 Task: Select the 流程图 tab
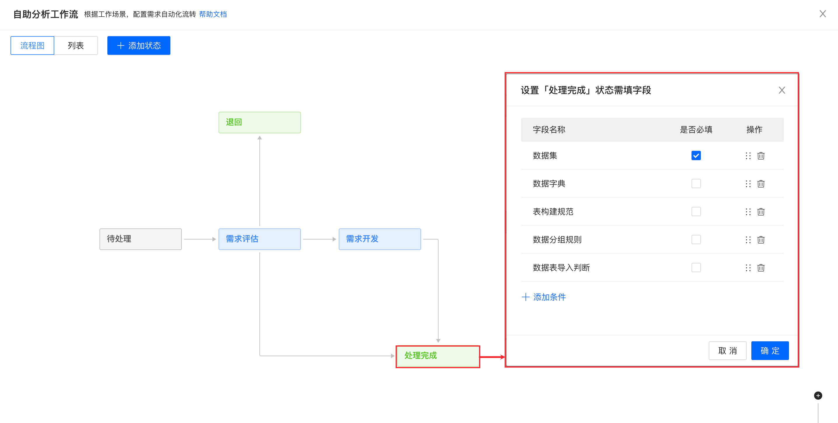[x=32, y=46]
